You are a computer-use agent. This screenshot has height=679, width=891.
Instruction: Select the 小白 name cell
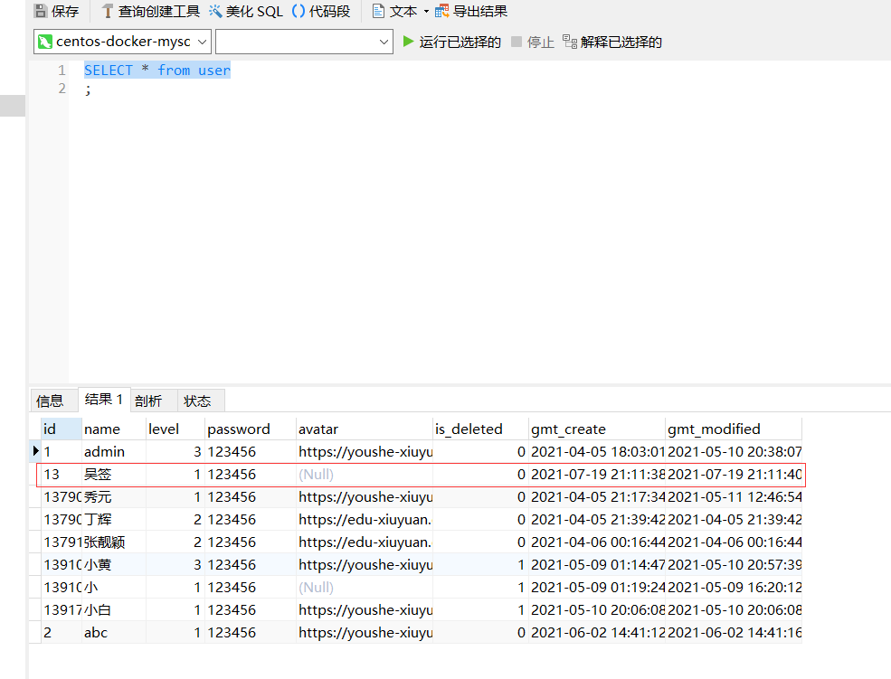[114, 610]
